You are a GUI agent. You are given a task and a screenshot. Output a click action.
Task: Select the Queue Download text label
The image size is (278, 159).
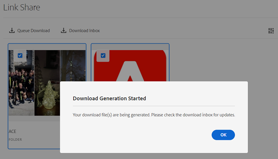[x=33, y=31]
